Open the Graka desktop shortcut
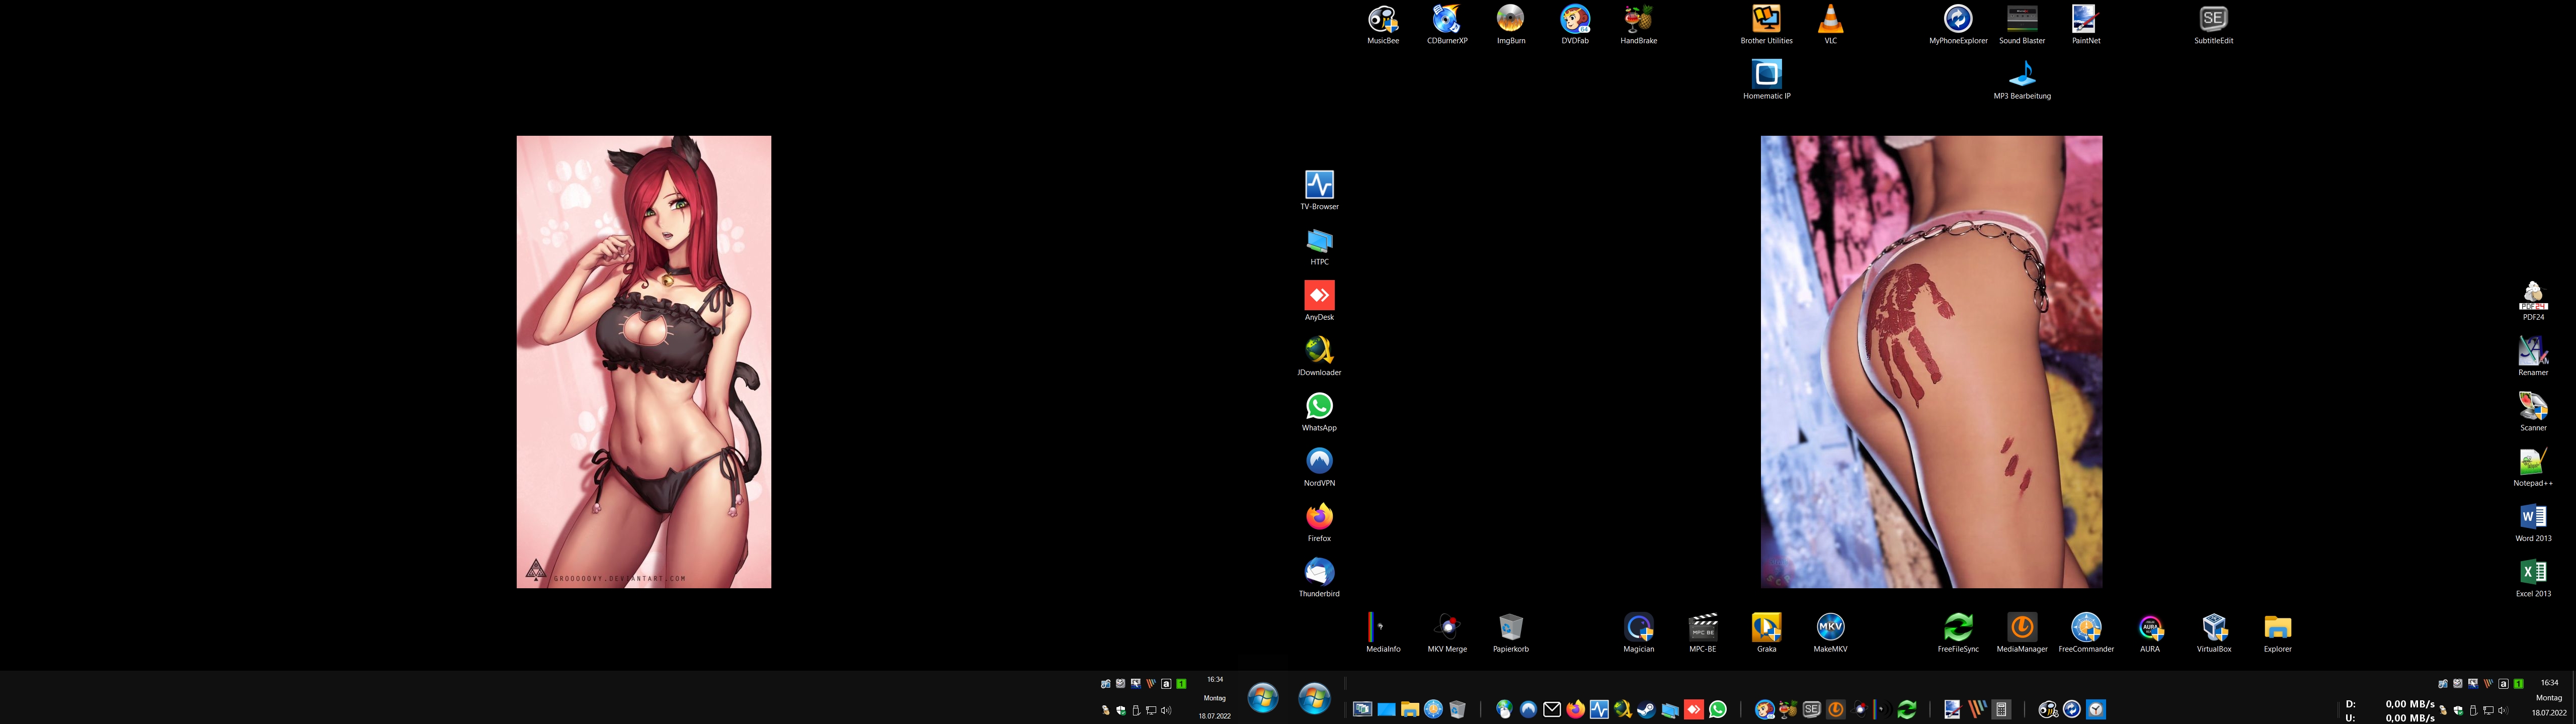 (1767, 633)
